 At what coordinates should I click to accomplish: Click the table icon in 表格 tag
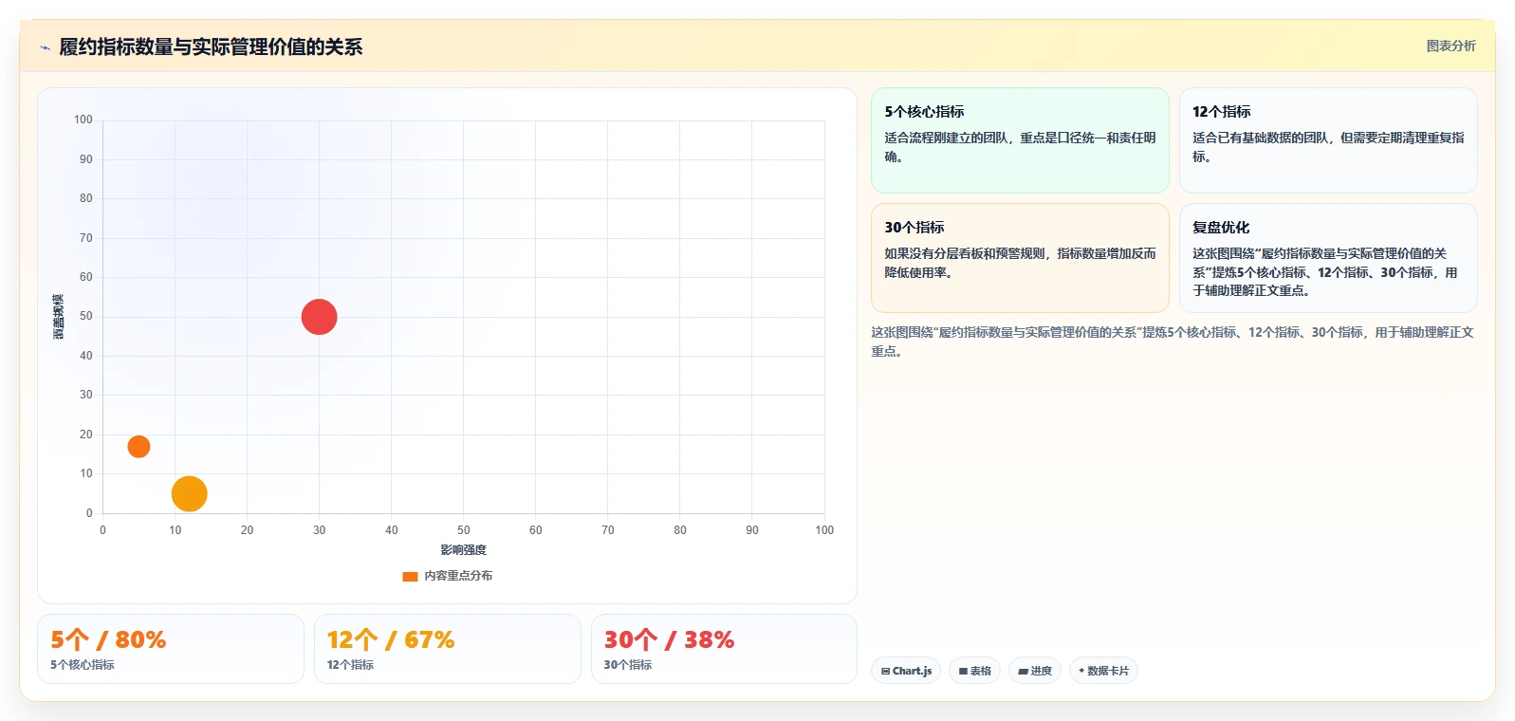tap(963, 671)
